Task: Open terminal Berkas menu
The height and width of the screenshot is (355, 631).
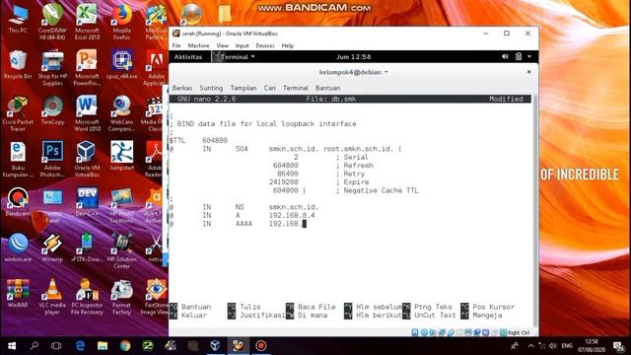Action: tap(181, 88)
